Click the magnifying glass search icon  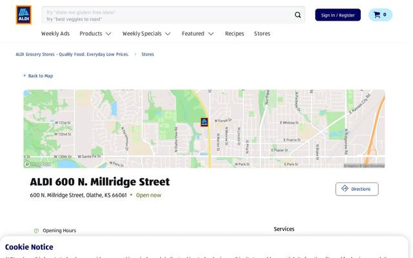[x=297, y=15]
